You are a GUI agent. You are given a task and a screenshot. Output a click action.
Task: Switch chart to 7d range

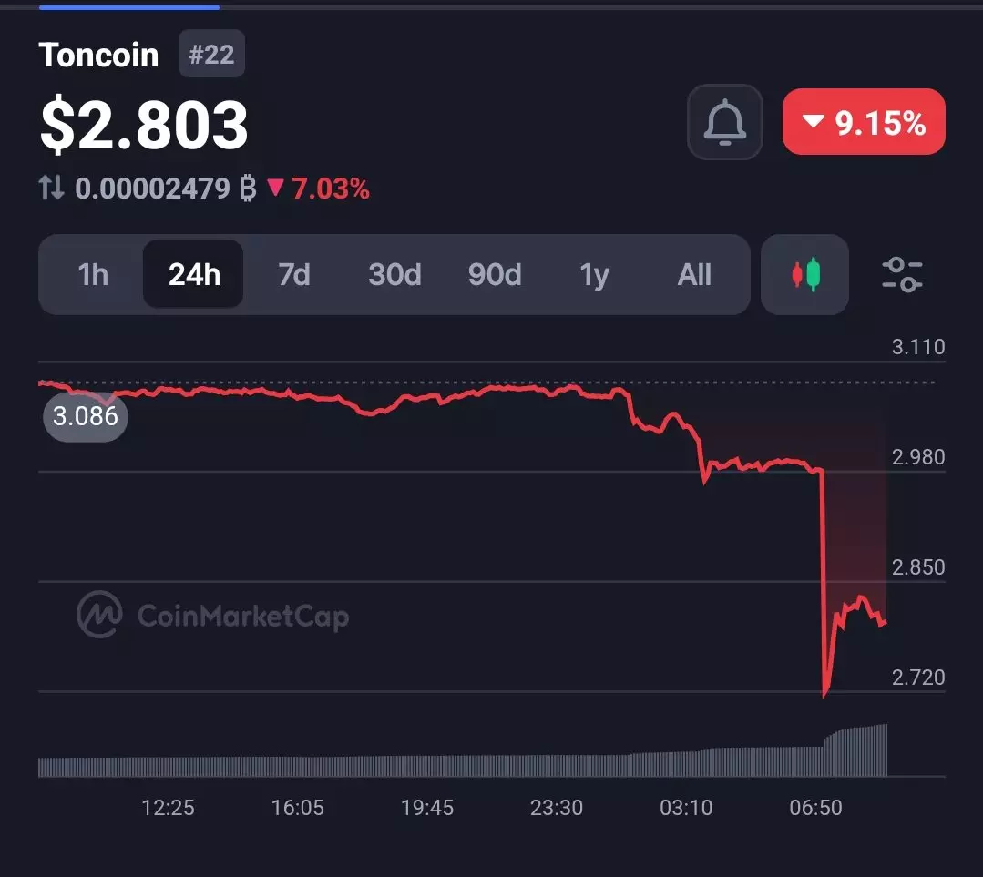[293, 274]
